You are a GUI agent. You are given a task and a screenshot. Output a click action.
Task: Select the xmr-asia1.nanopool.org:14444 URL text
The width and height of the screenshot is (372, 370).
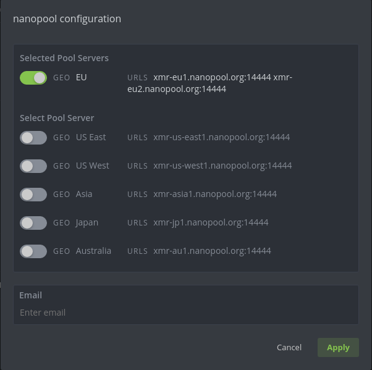pos(215,194)
